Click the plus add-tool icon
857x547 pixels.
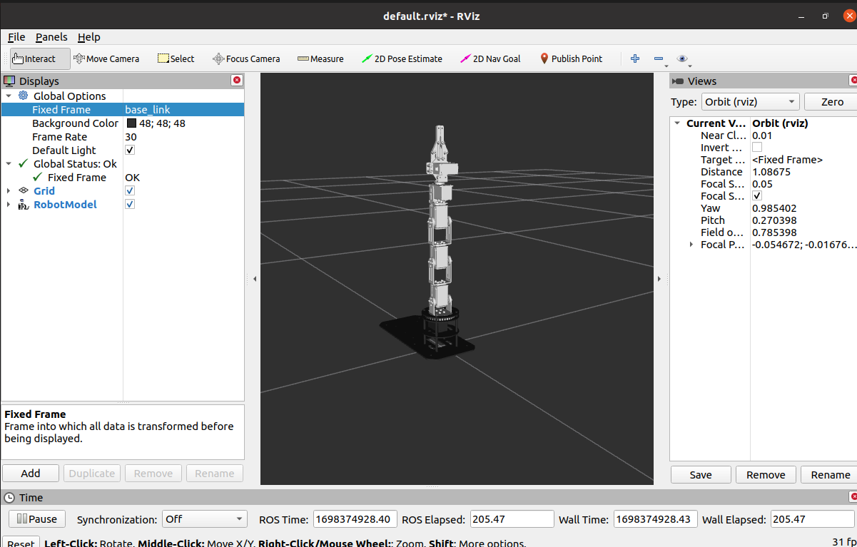635,59
